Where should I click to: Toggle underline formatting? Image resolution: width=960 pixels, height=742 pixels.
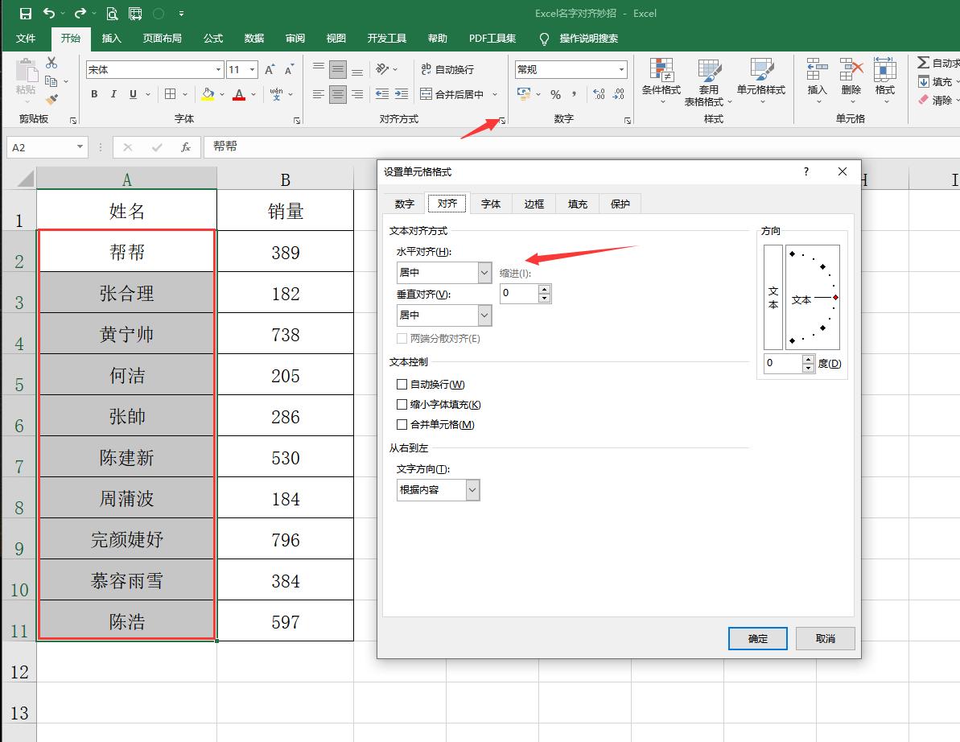tap(133, 94)
